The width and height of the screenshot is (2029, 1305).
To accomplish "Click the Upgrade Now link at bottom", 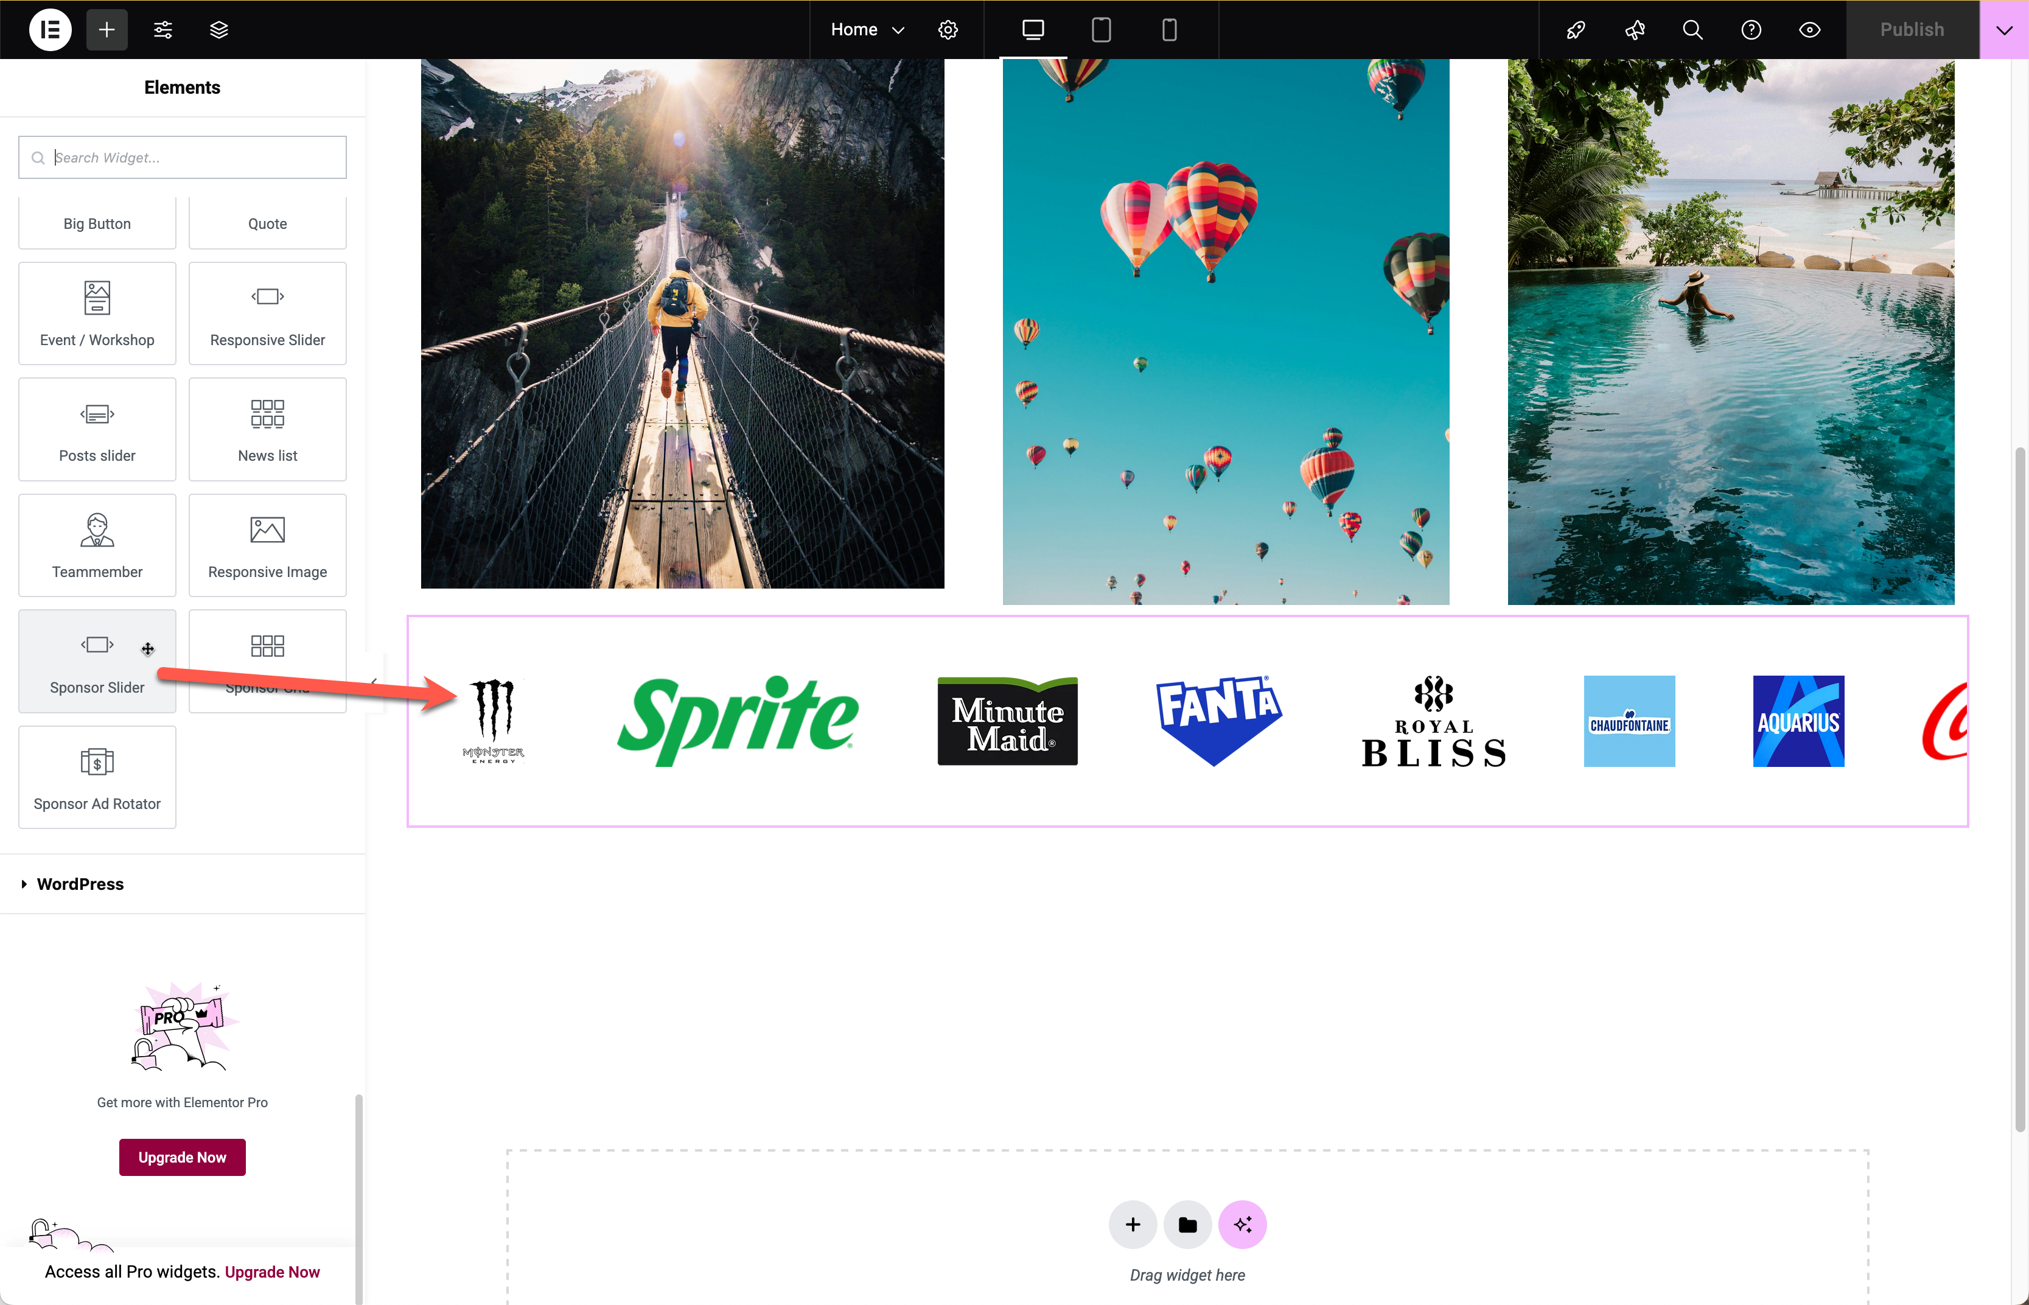I will (x=272, y=1271).
